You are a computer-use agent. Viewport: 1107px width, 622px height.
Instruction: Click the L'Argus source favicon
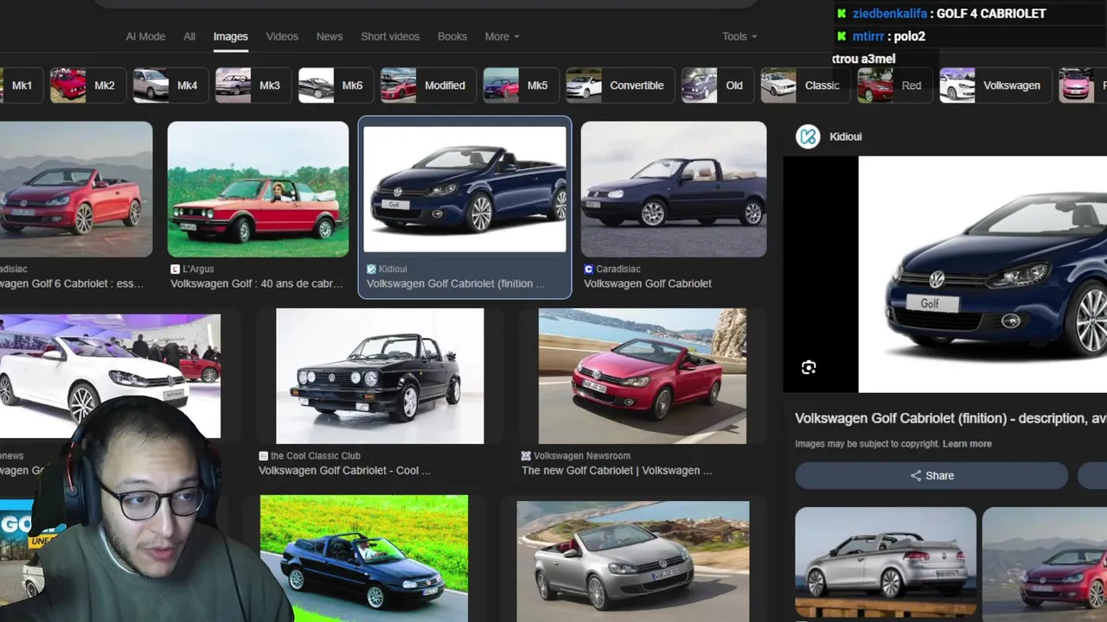[176, 270]
